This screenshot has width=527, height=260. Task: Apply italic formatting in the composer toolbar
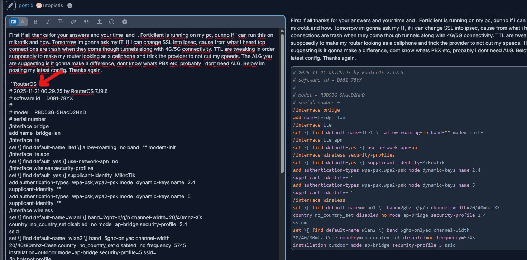[48, 22]
